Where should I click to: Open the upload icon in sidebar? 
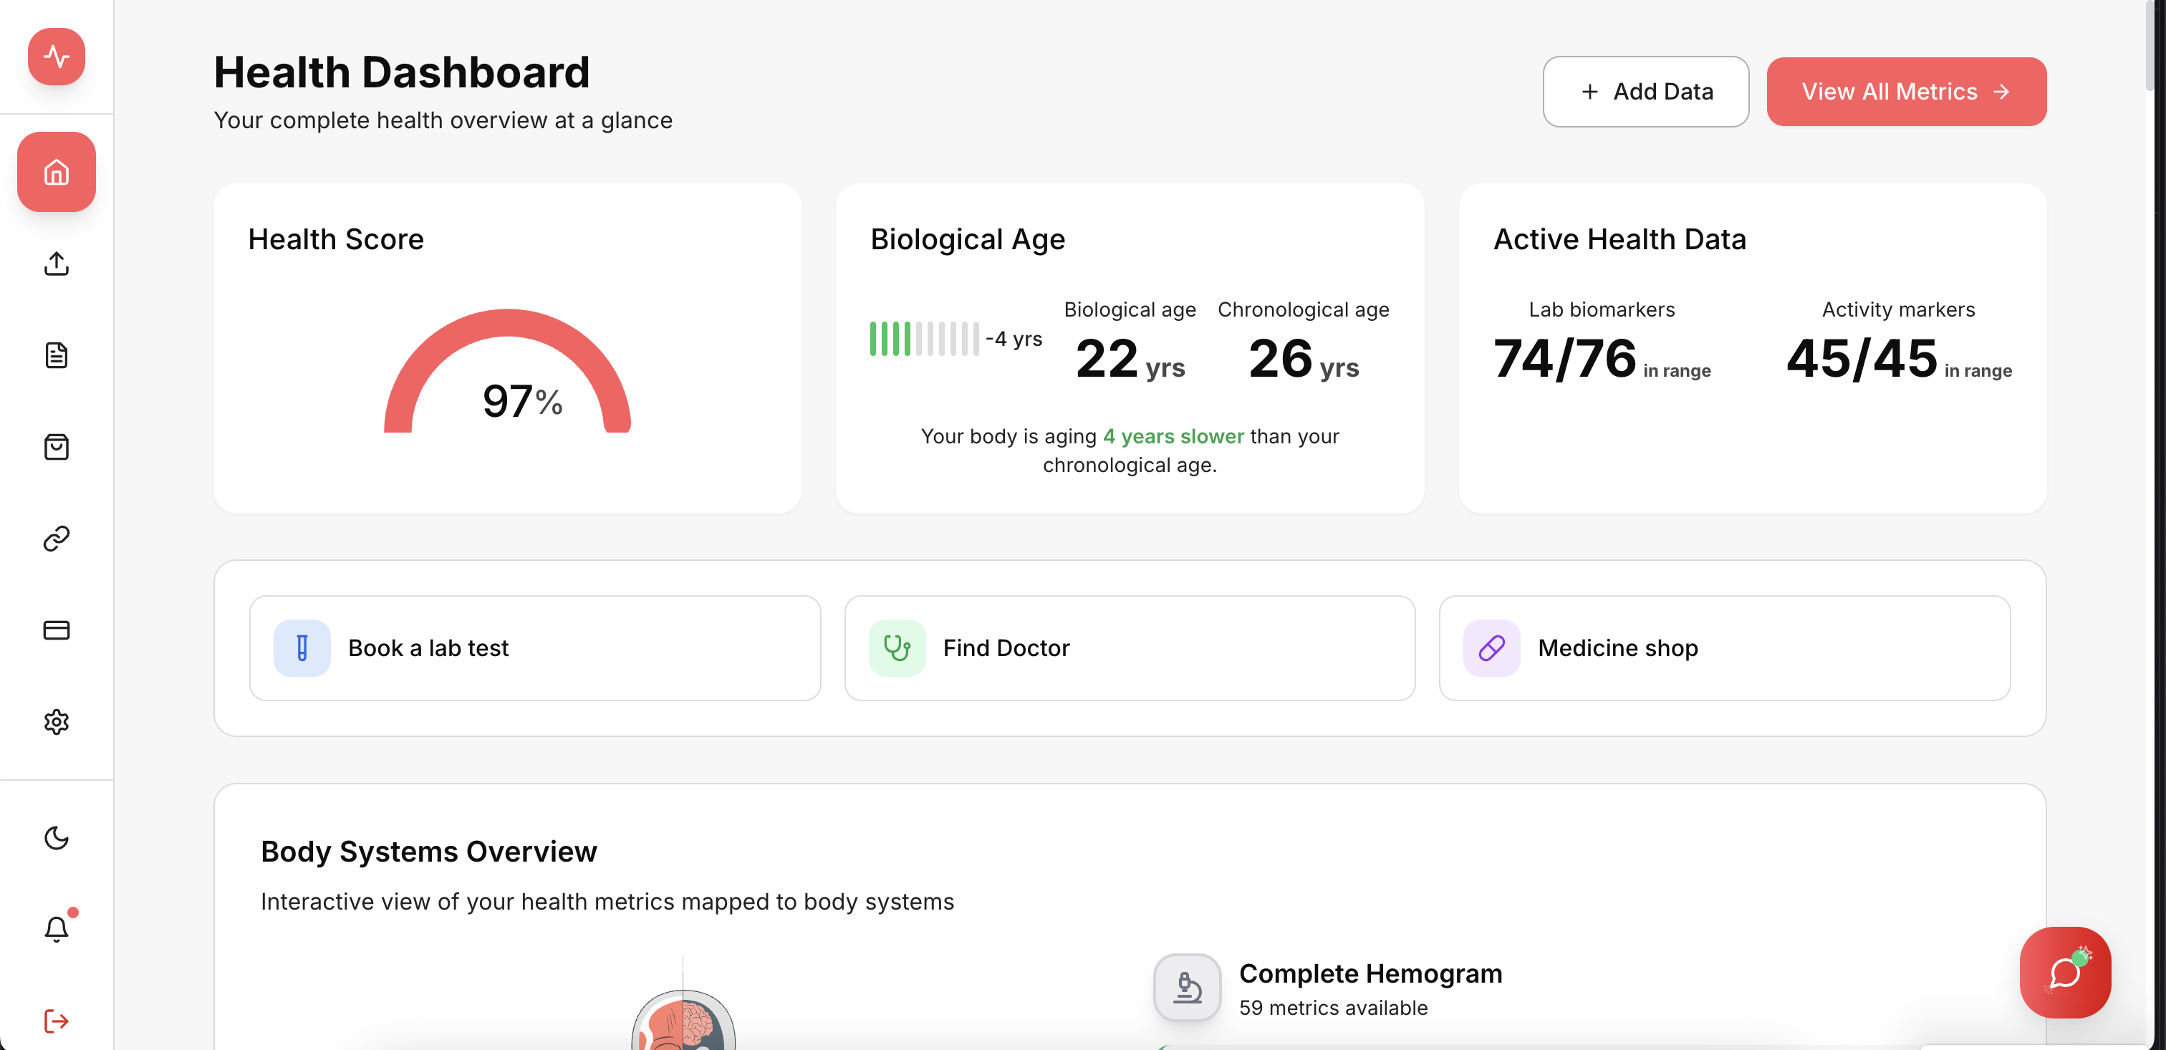point(57,263)
